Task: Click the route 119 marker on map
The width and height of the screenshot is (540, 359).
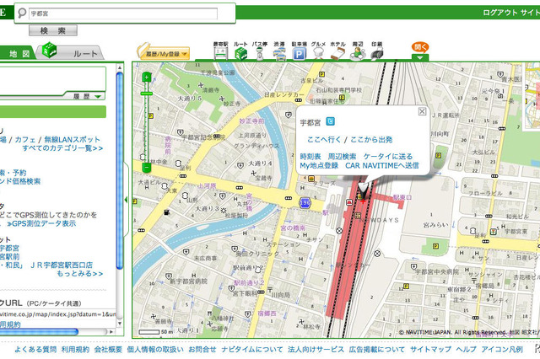Action: point(305,202)
